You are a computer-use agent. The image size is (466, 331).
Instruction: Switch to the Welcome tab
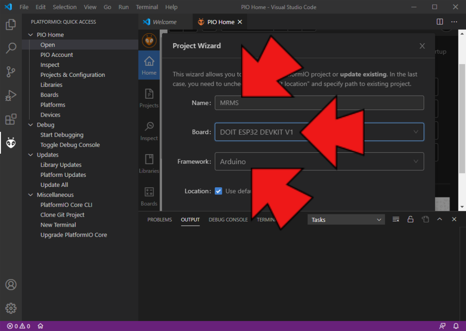(x=164, y=22)
